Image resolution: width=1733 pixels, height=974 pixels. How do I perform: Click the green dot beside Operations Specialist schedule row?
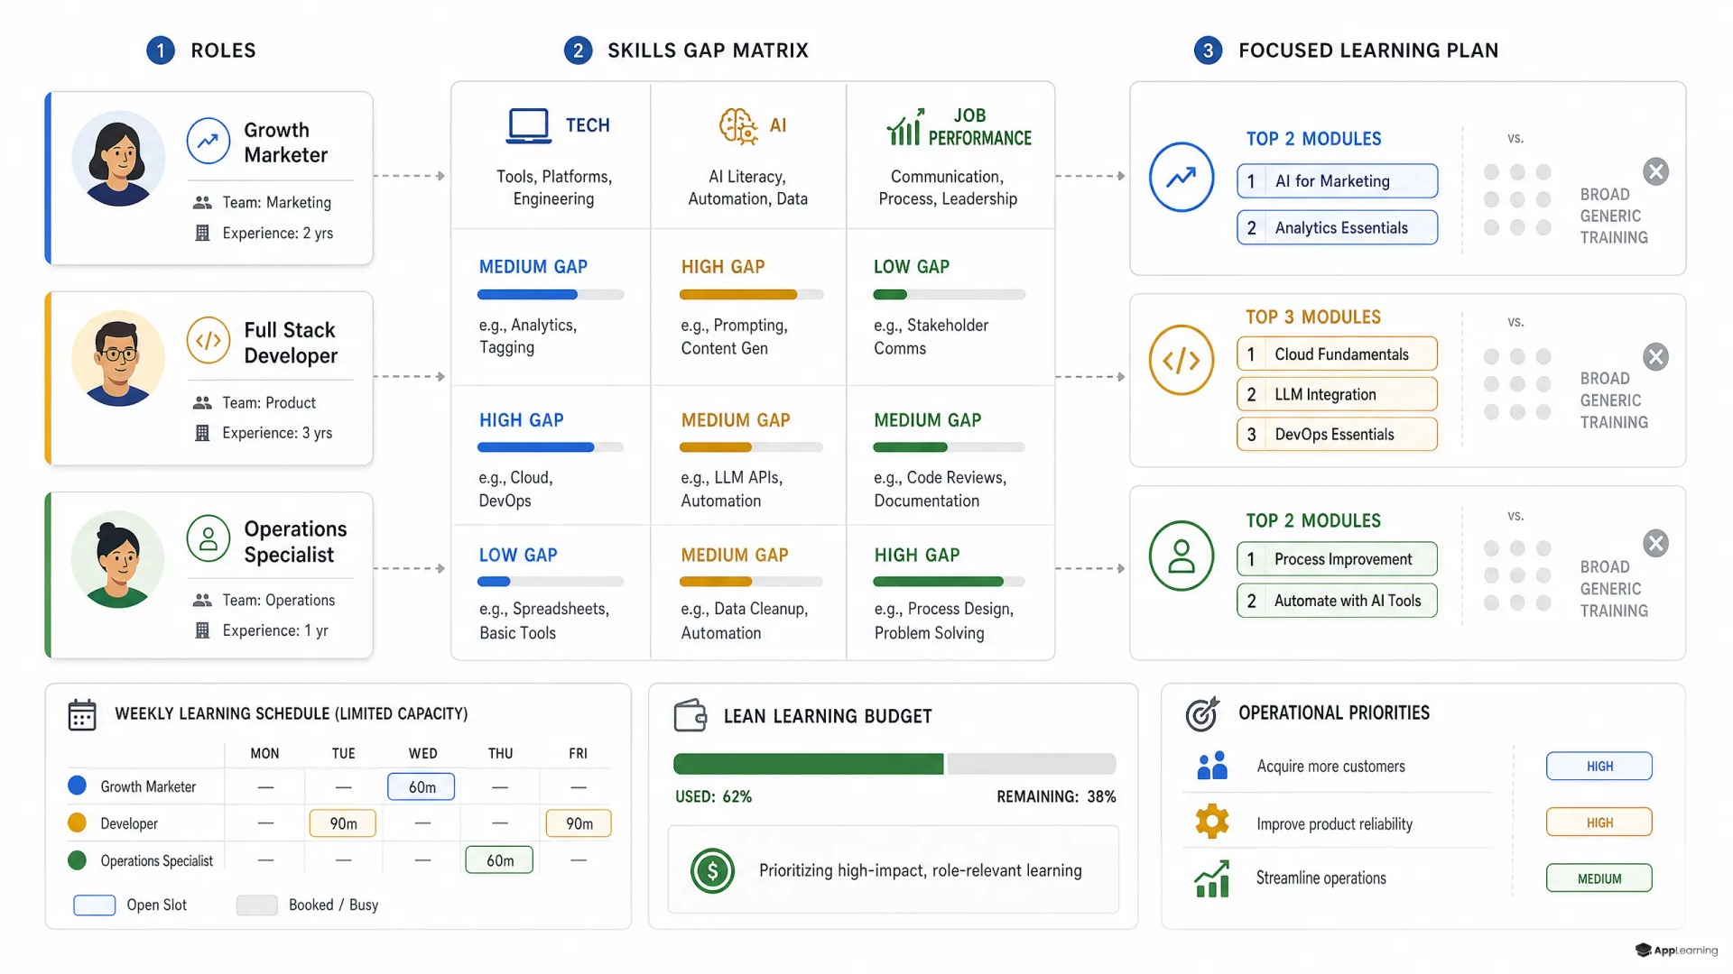tap(78, 860)
